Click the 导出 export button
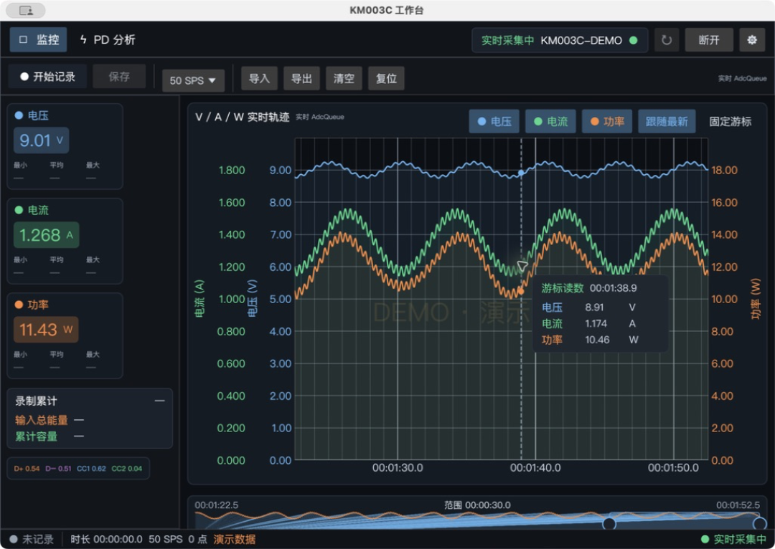The image size is (775, 549). point(301,79)
